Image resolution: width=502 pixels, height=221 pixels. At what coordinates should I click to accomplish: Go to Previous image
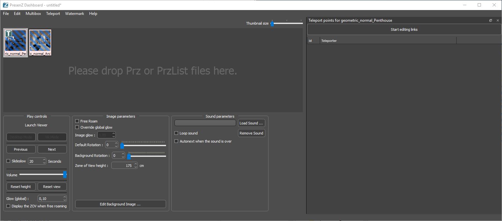point(21,149)
